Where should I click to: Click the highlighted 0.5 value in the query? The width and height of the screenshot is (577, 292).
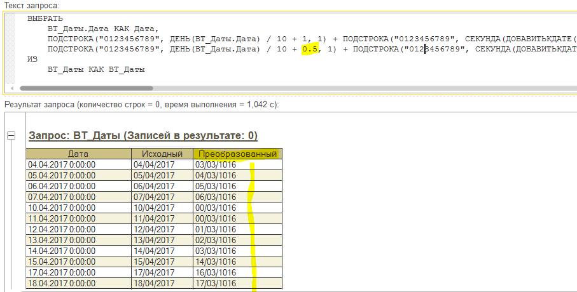point(310,49)
